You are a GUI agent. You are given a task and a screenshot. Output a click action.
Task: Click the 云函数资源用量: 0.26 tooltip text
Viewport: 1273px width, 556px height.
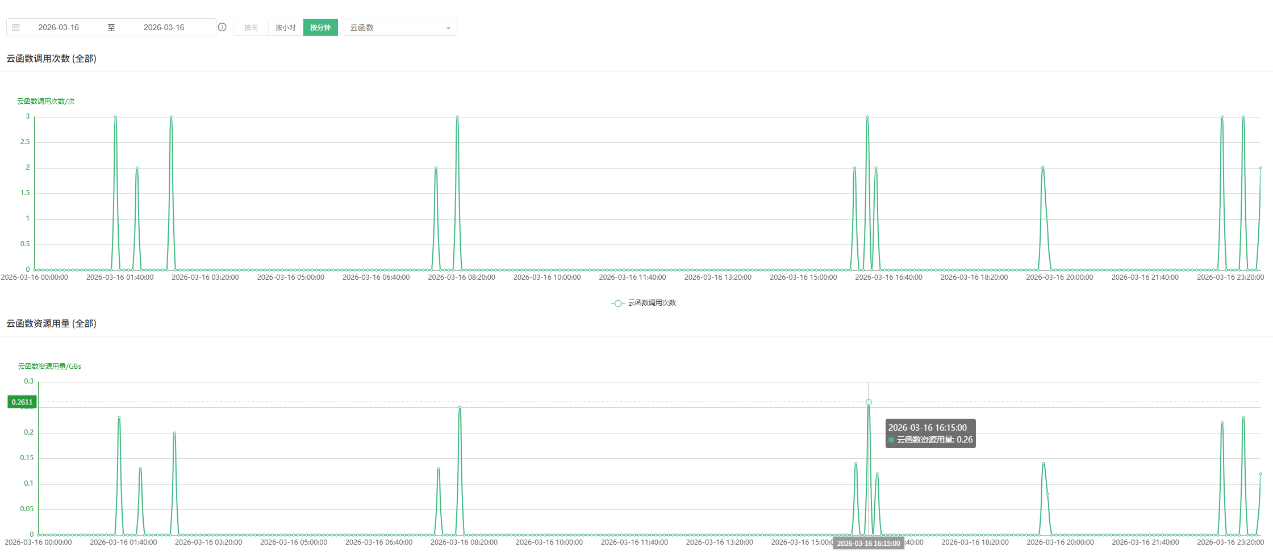(x=934, y=440)
